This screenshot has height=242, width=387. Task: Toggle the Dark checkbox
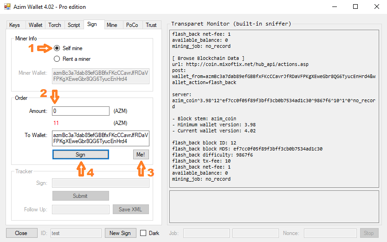(x=143, y=233)
